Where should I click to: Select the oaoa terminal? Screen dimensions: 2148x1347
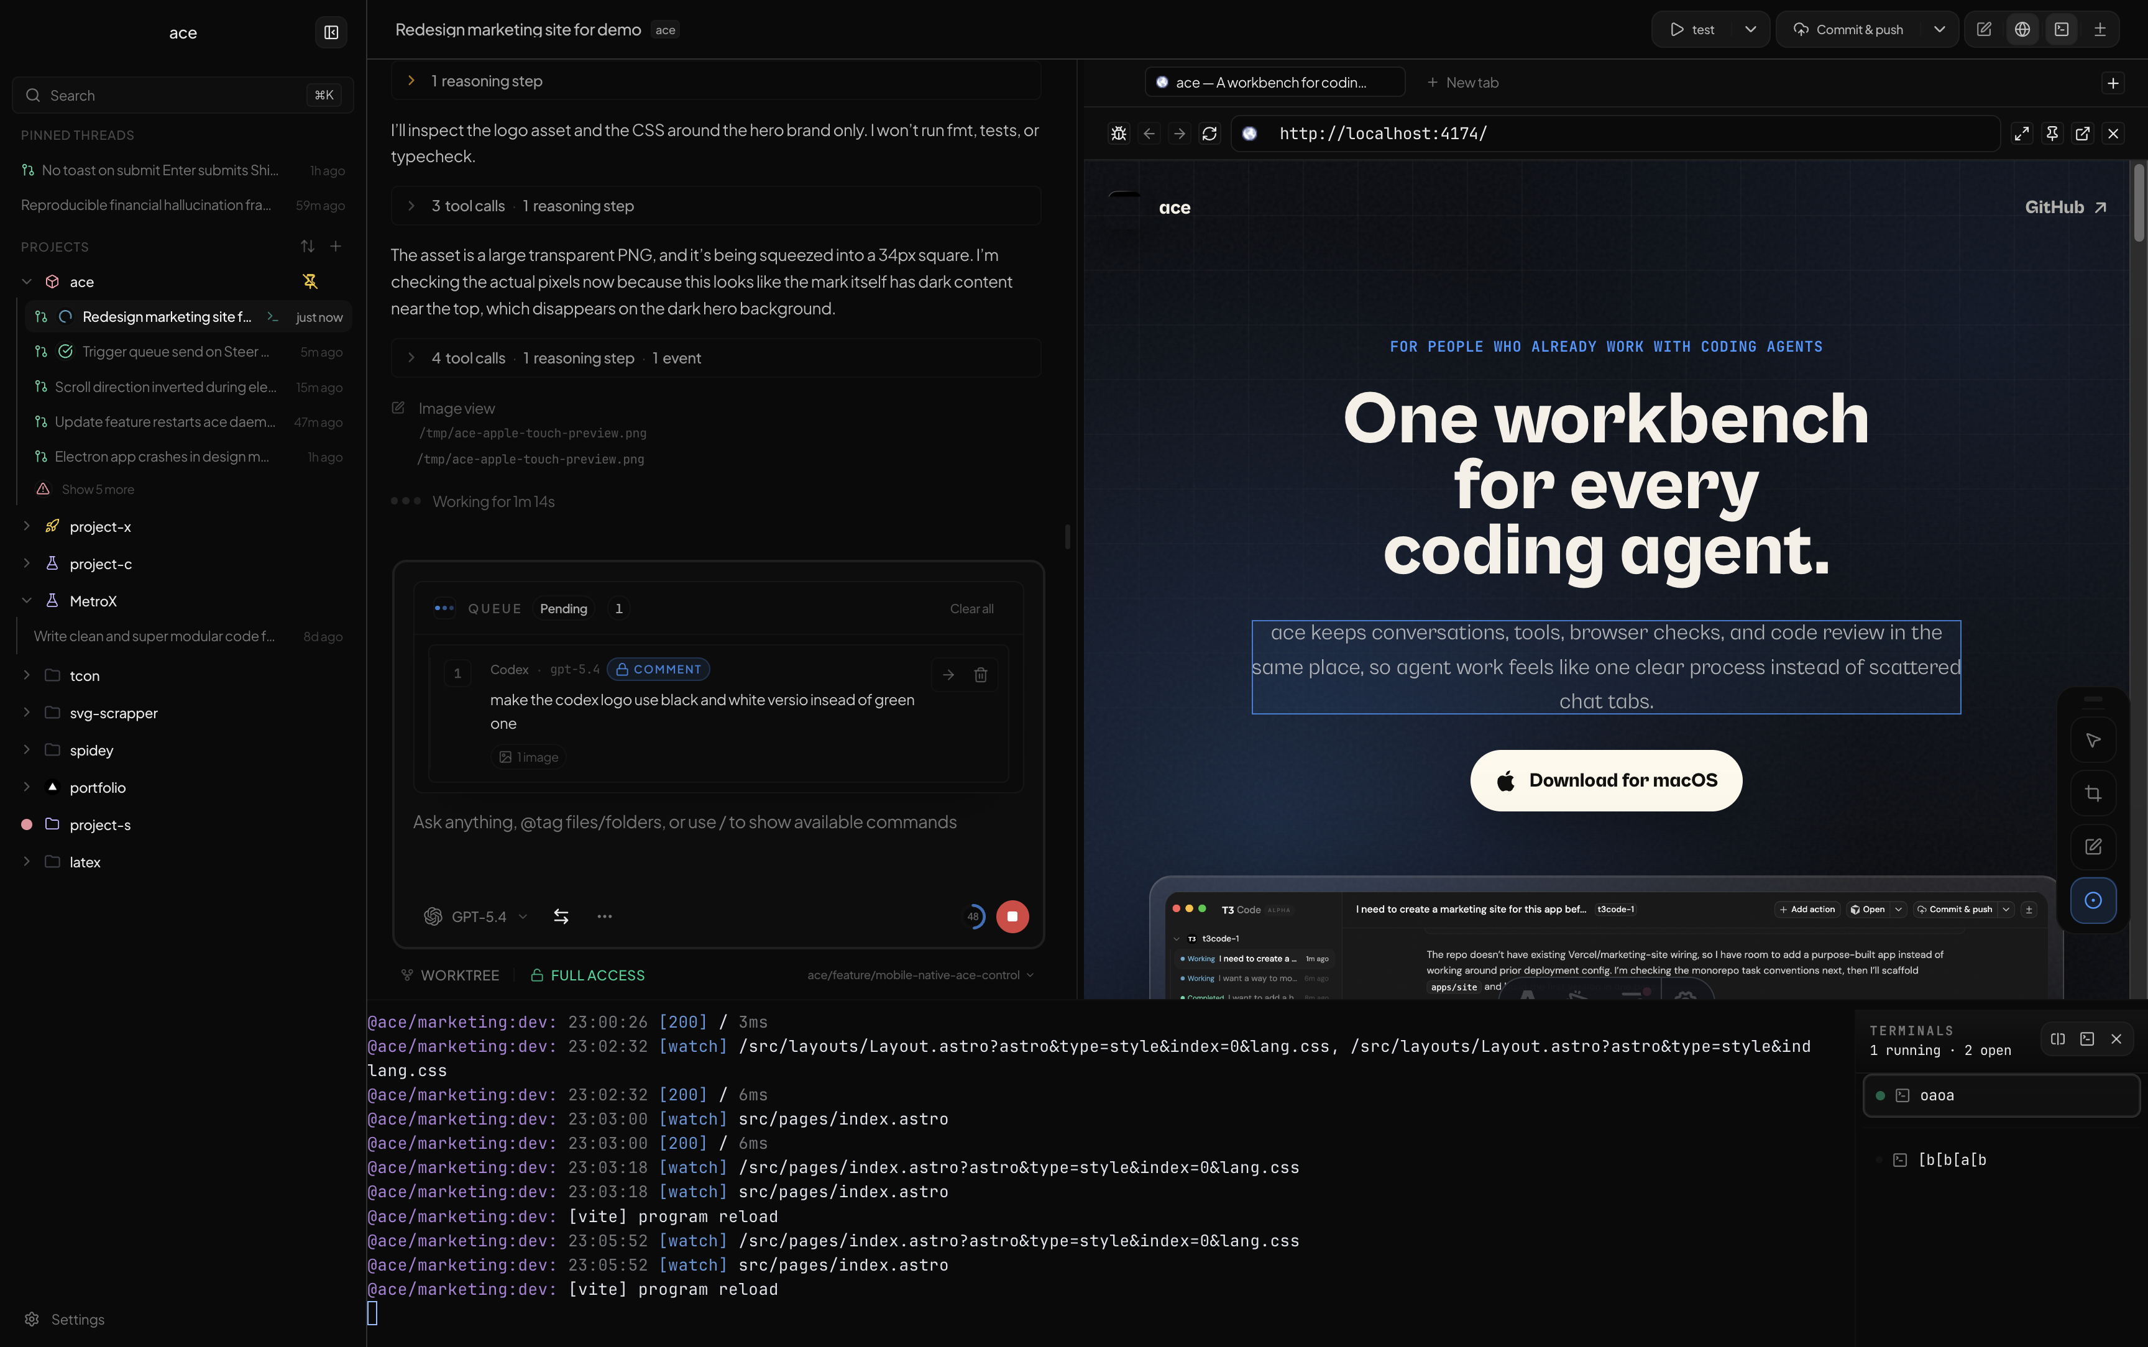coord(2001,1096)
